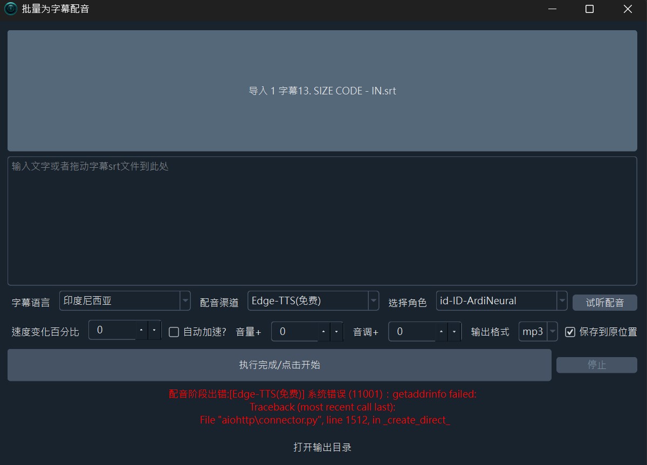Open output folder via 打开输出目录
647x465 pixels.
322,447
